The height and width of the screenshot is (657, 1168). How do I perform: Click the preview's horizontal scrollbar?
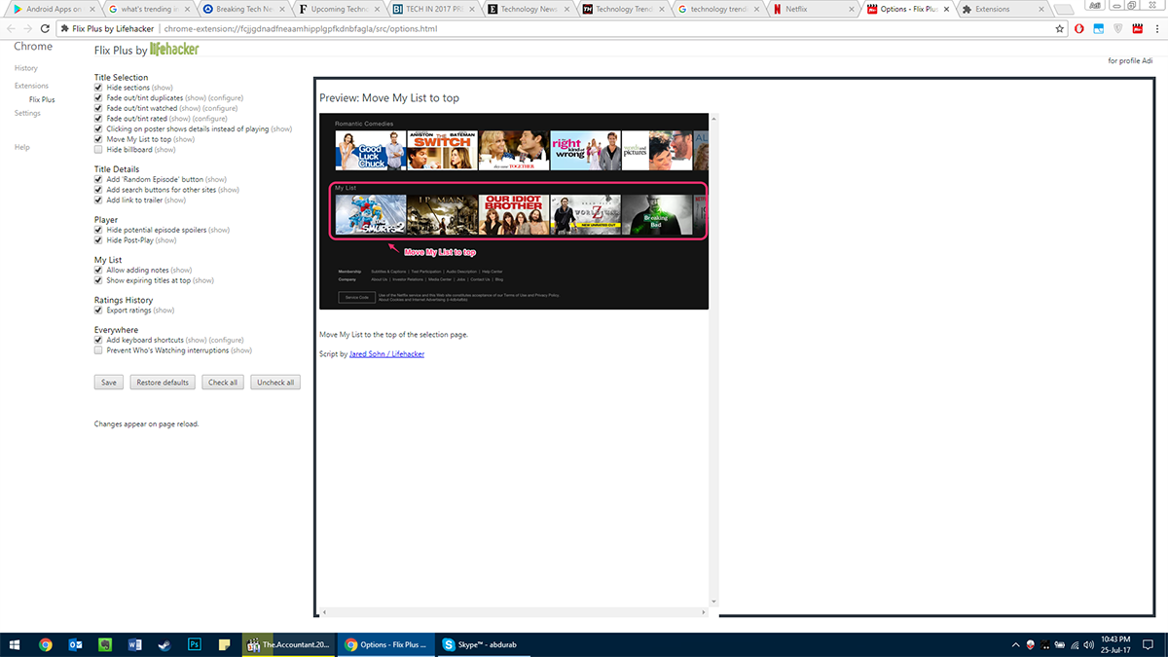pos(516,611)
